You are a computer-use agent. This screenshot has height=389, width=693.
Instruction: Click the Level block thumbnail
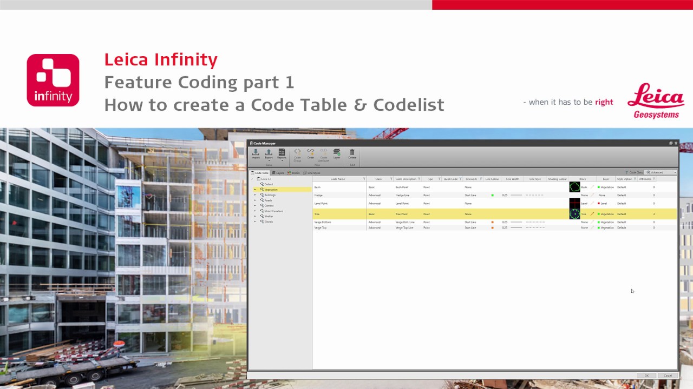coord(574,203)
